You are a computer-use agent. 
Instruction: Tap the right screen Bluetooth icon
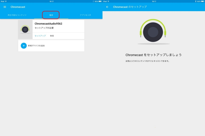click(x=196, y=1)
